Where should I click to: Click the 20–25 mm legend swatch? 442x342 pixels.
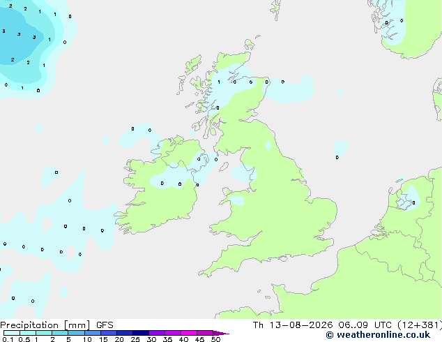click(124, 333)
